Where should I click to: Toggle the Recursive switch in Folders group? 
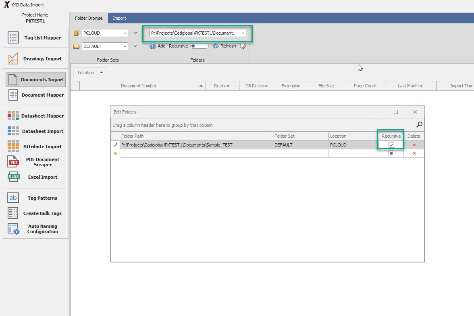coord(199,46)
